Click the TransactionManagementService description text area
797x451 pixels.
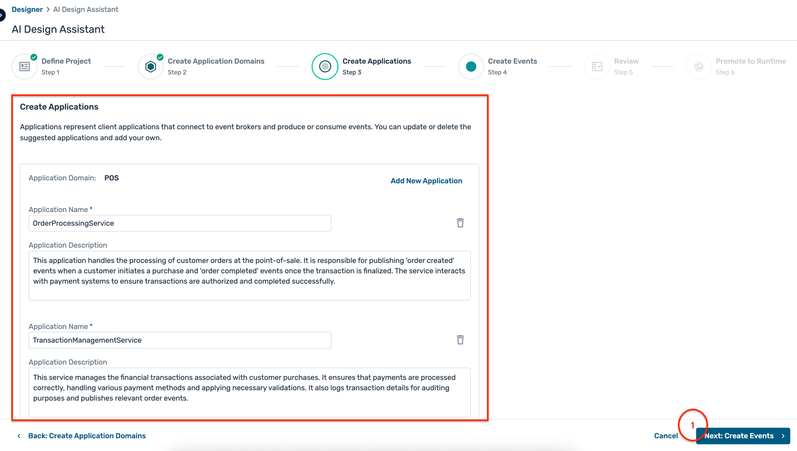249,392
